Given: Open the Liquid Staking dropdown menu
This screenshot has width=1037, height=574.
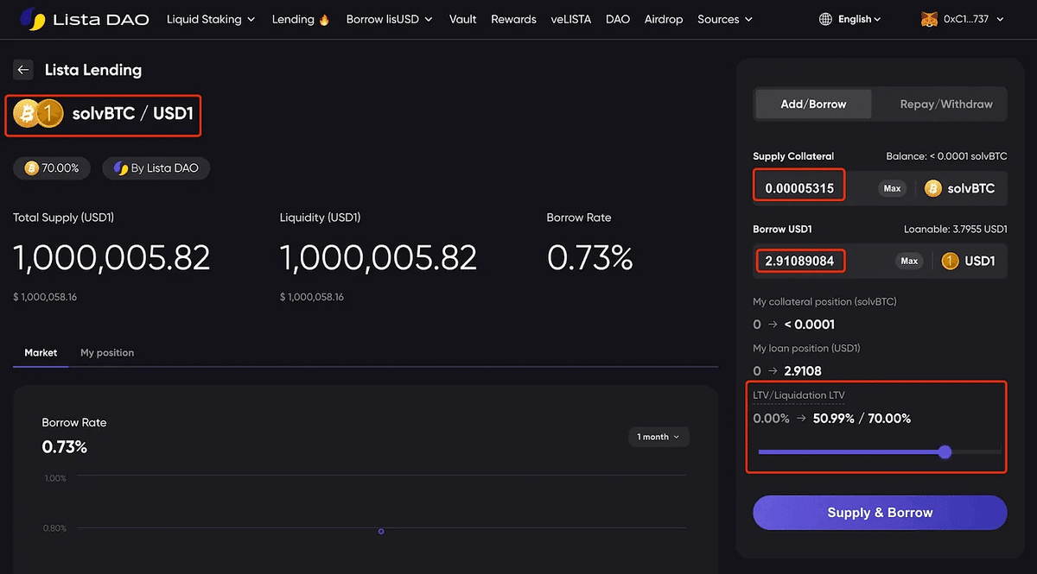Looking at the screenshot, I should coord(211,19).
